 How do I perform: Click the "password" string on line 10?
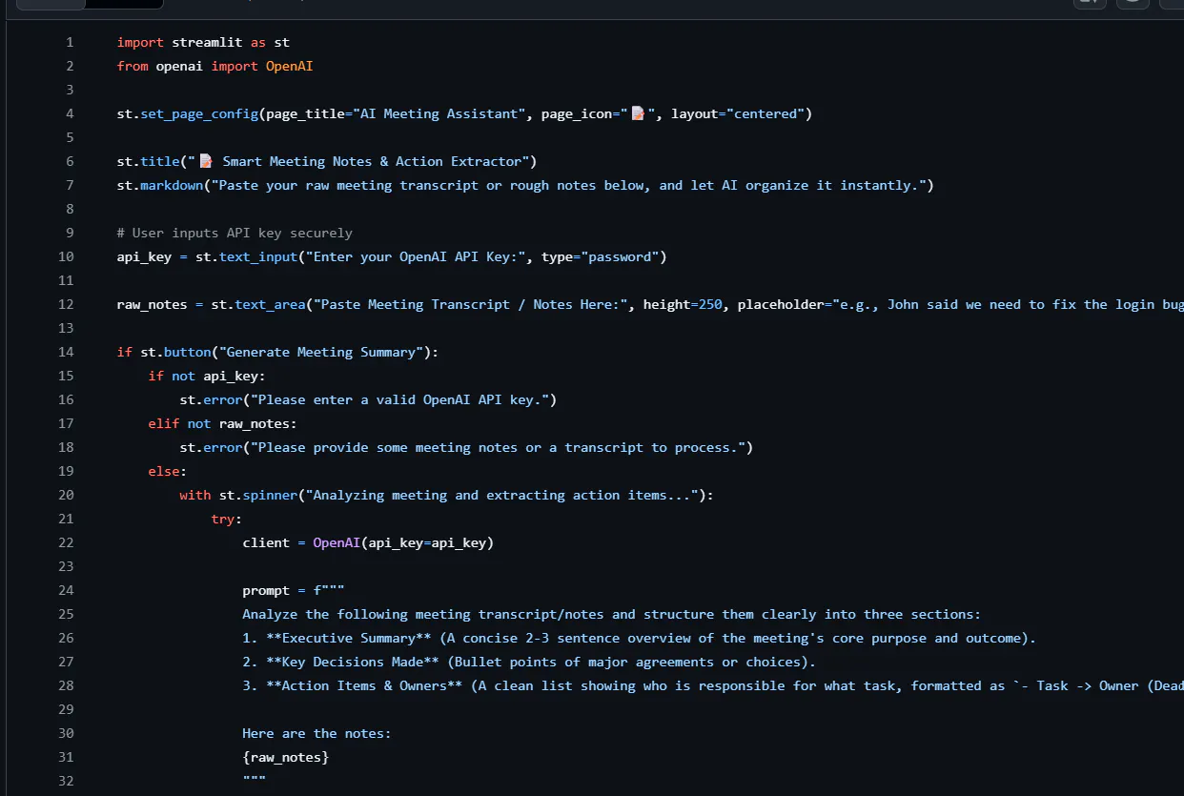click(x=621, y=256)
